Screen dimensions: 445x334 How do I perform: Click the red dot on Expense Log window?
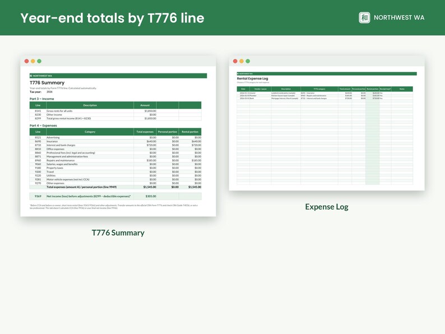pos(235,61)
